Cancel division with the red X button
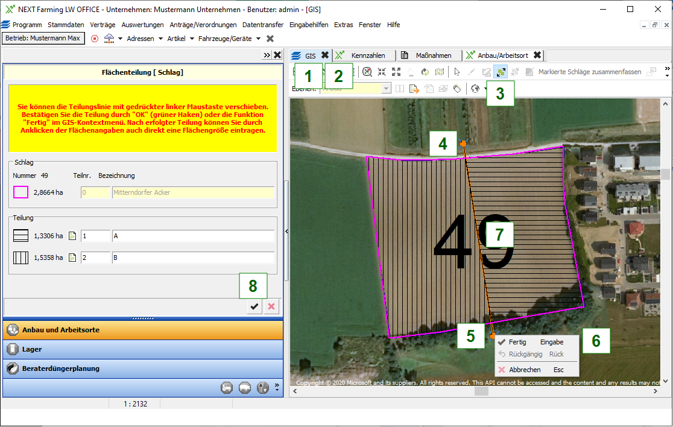The width and height of the screenshot is (673, 427). 271,307
